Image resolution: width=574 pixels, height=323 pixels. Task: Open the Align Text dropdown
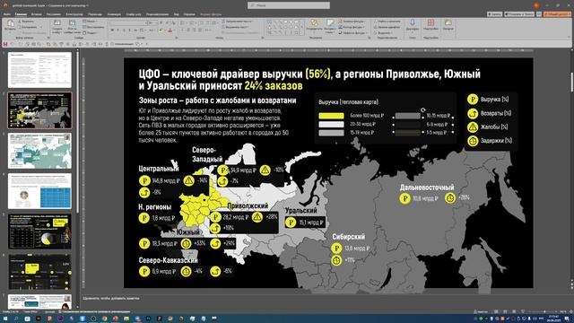point(235,27)
